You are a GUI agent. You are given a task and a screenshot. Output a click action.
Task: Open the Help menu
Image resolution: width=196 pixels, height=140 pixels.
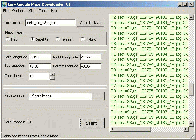coord(55,11)
